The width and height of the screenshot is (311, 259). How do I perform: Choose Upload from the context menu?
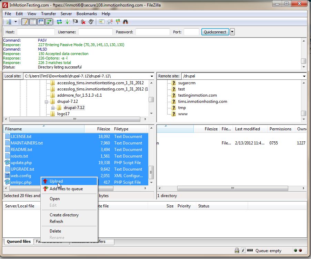(56, 181)
